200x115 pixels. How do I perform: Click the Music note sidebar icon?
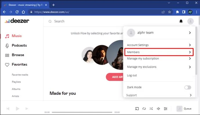(x=7, y=36)
